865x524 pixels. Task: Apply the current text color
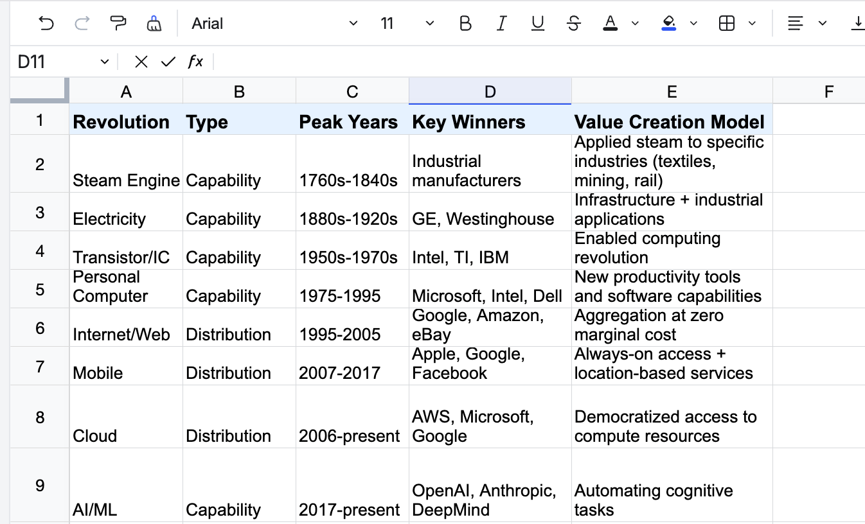pos(611,24)
